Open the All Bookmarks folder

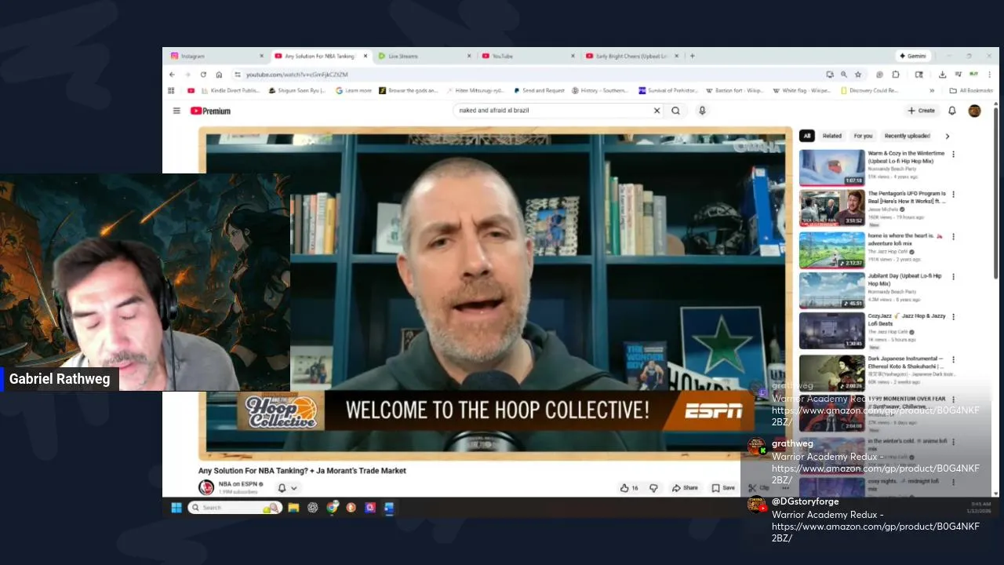tap(970, 90)
